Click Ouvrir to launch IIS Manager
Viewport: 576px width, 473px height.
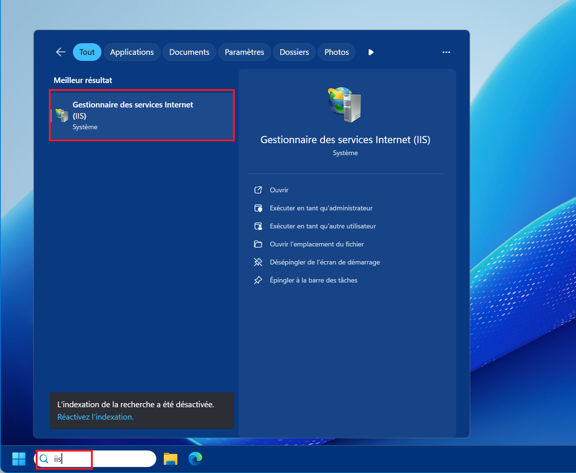pyautogui.click(x=279, y=190)
